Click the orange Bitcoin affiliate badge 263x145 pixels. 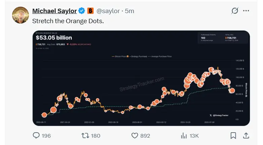pyautogui.click(x=90, y=11)
